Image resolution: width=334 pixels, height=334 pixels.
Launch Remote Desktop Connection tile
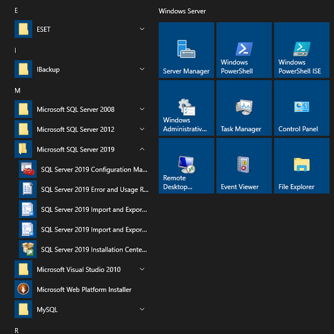click(186, 166)
